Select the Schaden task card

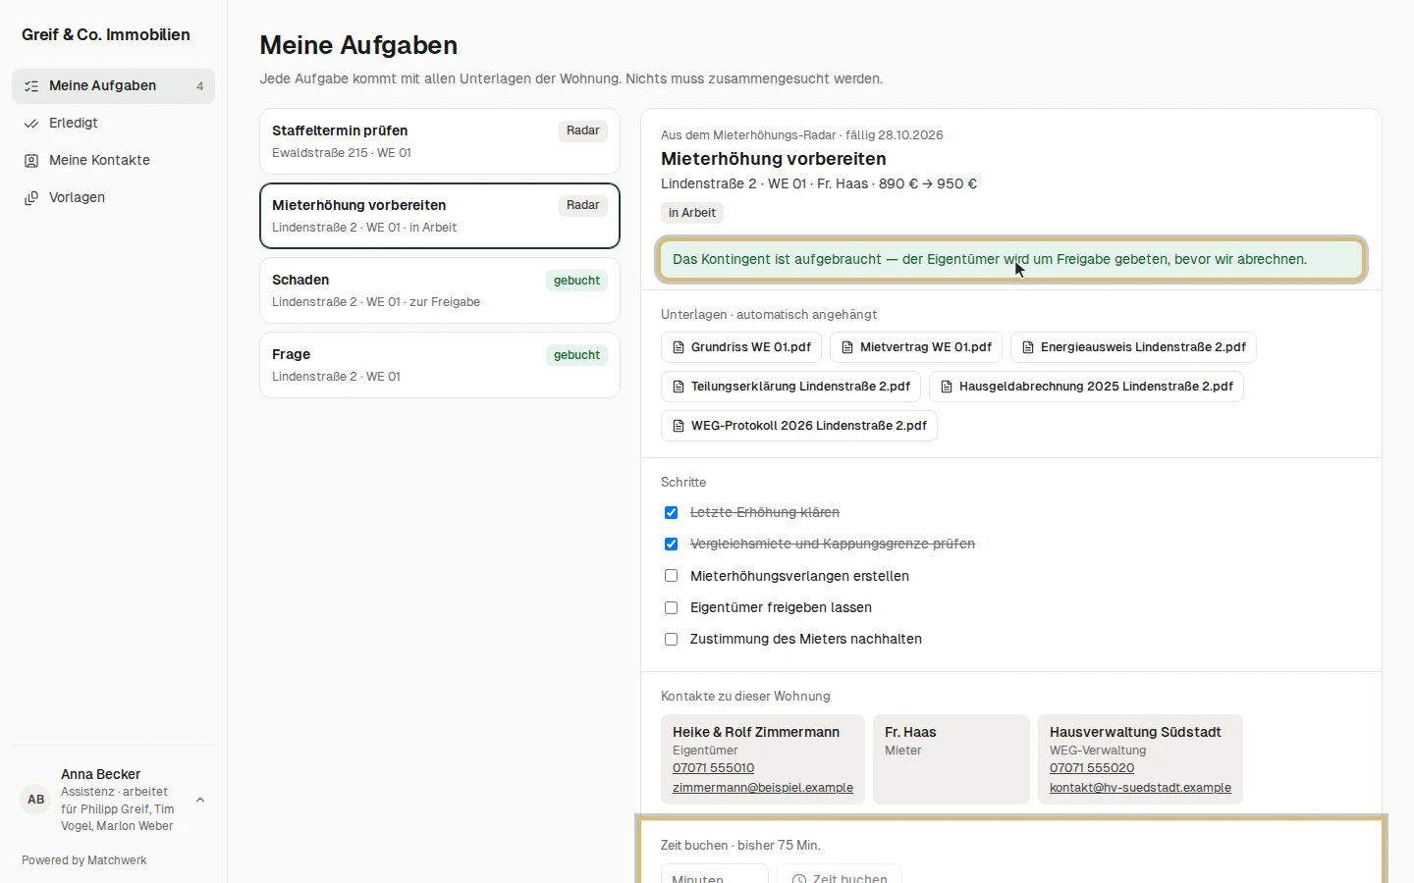coord(440,290)
